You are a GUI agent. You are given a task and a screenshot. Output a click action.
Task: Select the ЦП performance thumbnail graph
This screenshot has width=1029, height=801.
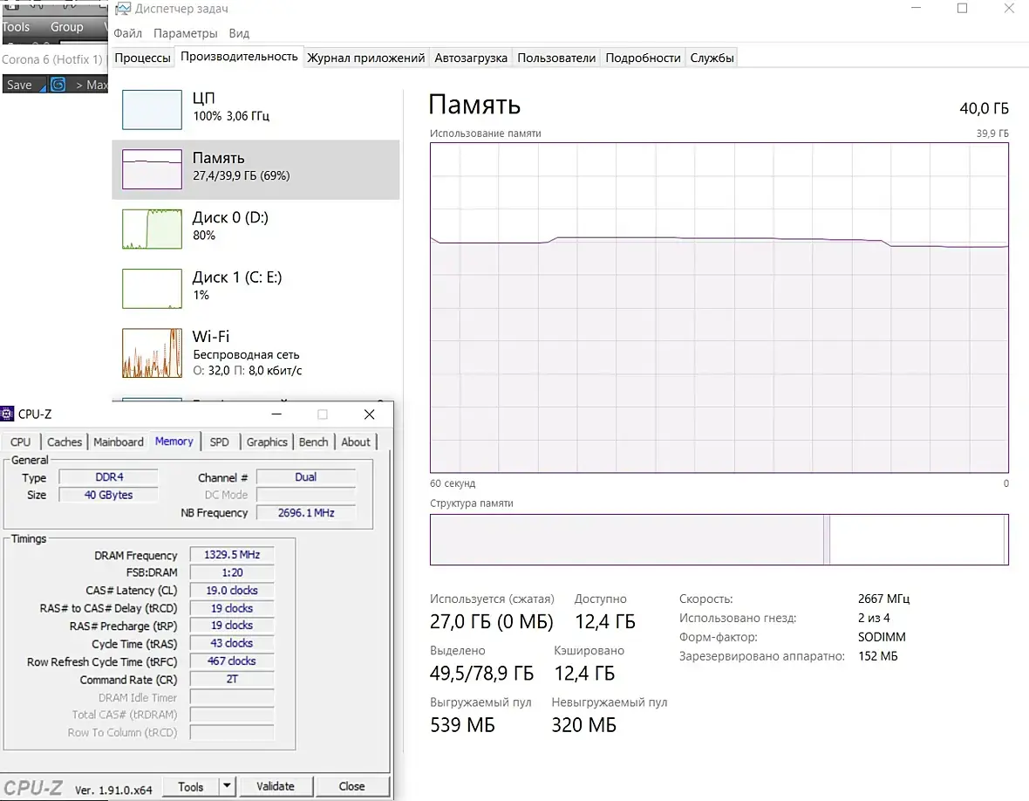point(152,110)
